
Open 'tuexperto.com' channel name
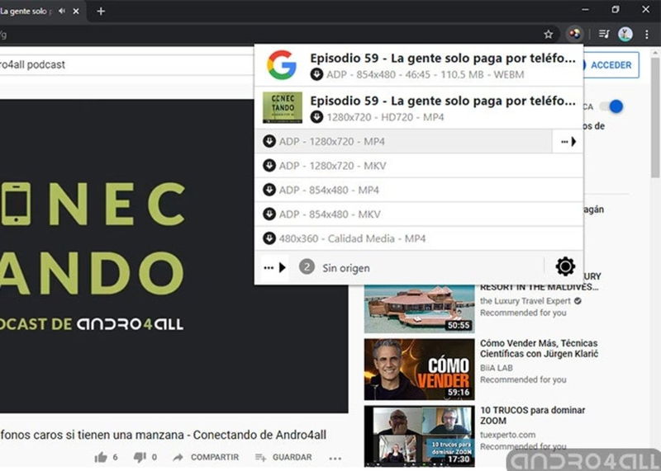[x=507, y=435]
